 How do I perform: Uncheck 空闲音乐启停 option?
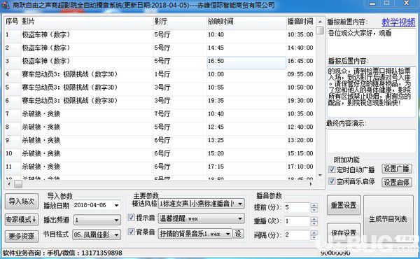(332, 181)
